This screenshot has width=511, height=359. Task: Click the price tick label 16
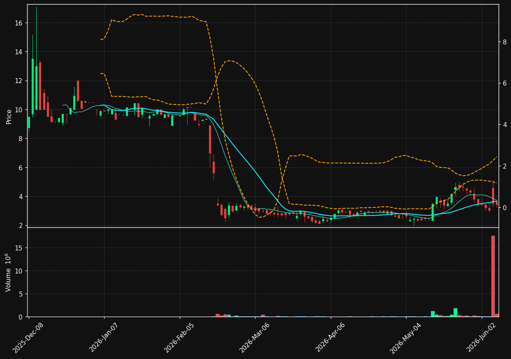click(x=19, y=23)
